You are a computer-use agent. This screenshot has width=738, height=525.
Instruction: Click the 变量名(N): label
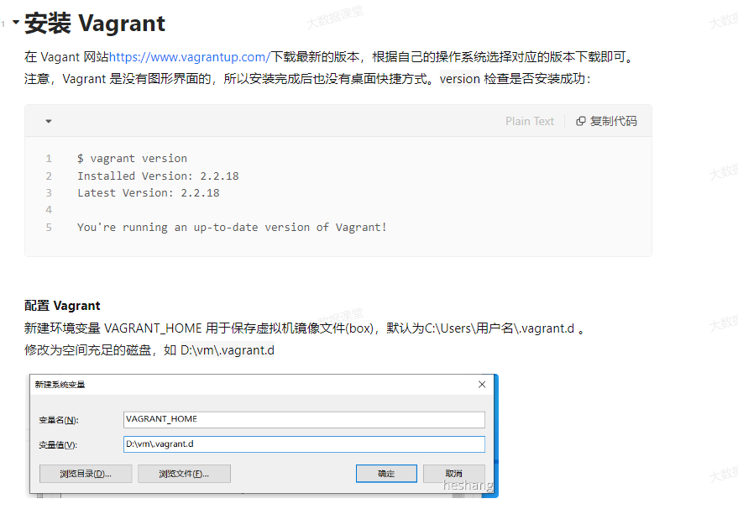59,420
